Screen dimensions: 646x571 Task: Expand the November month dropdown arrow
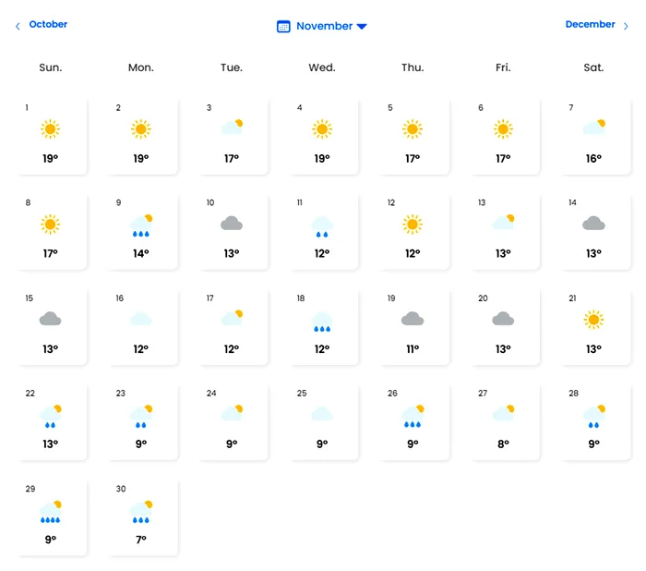tap(362, 27)
